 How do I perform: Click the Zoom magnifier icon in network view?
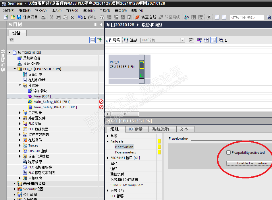[221, 40]
